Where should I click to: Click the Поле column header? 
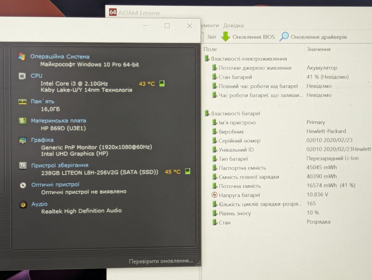(210, 49)
